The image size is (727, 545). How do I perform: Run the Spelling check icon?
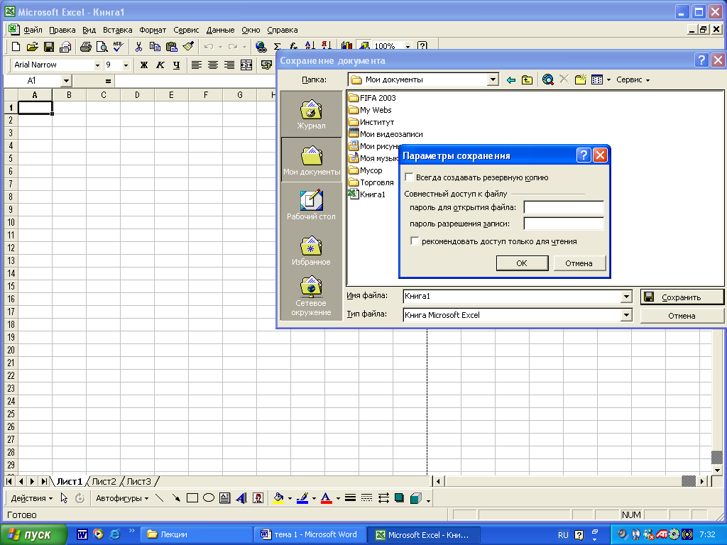(119, 46)
